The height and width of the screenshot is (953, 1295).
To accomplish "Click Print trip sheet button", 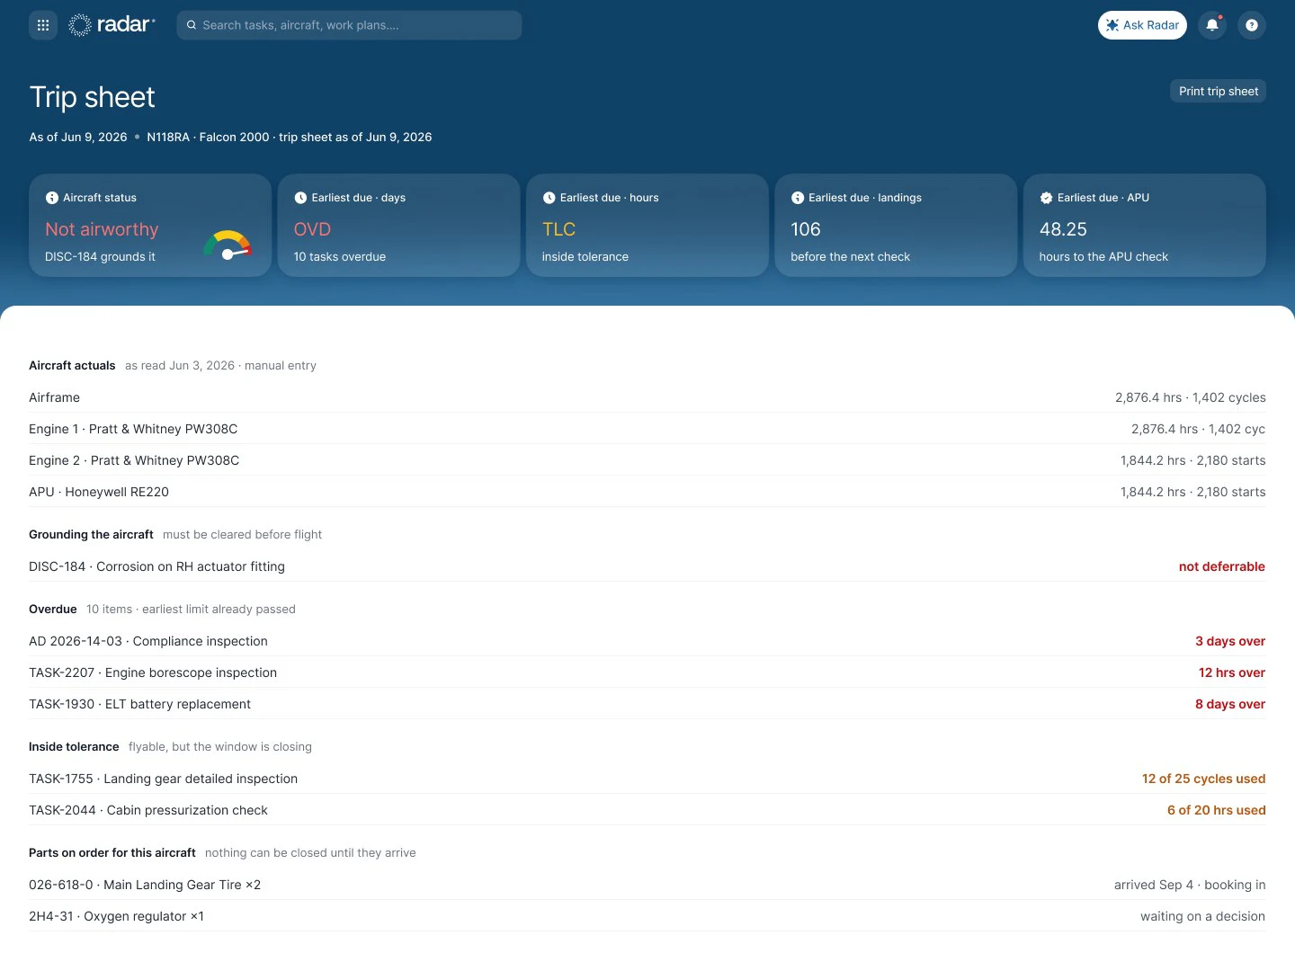I will 1218,91.
